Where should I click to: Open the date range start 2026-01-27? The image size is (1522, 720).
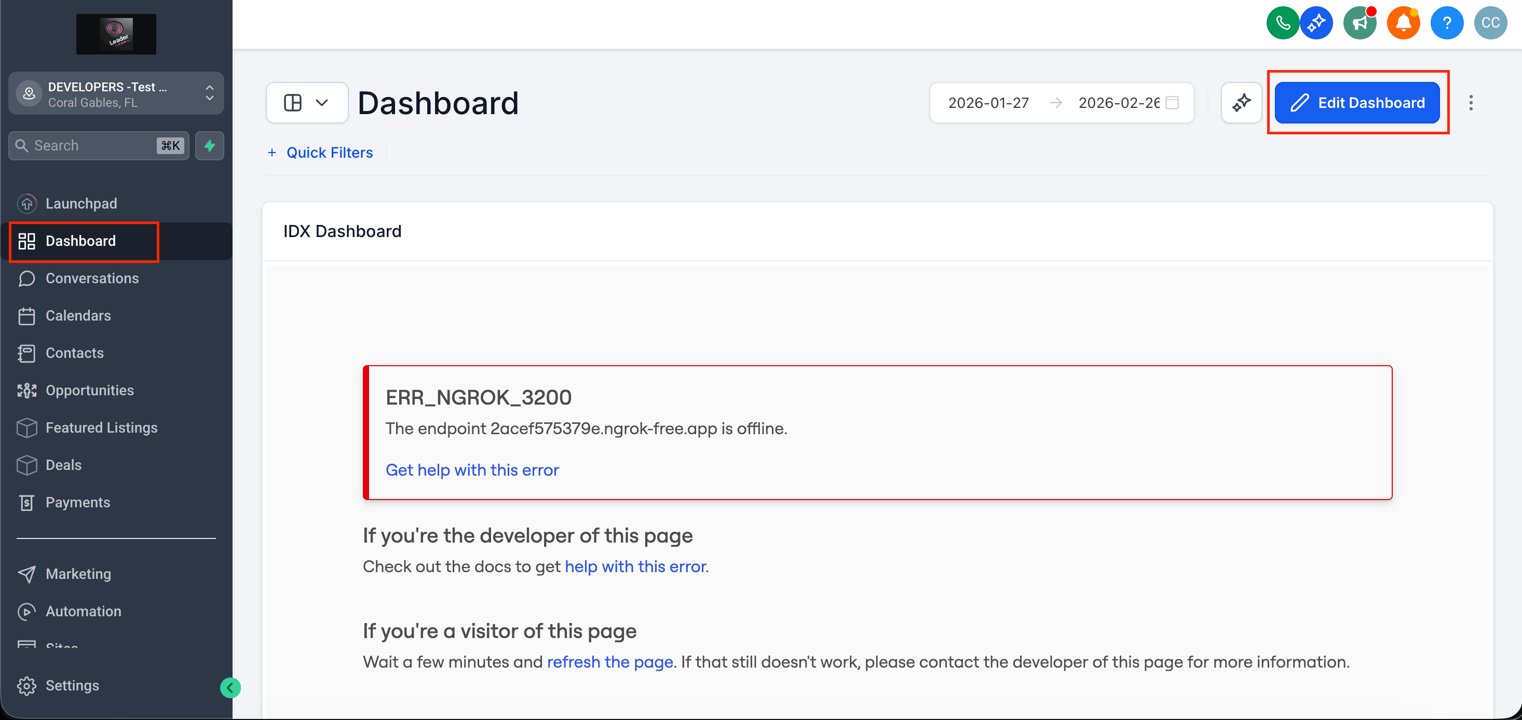[x=988, y=103]
